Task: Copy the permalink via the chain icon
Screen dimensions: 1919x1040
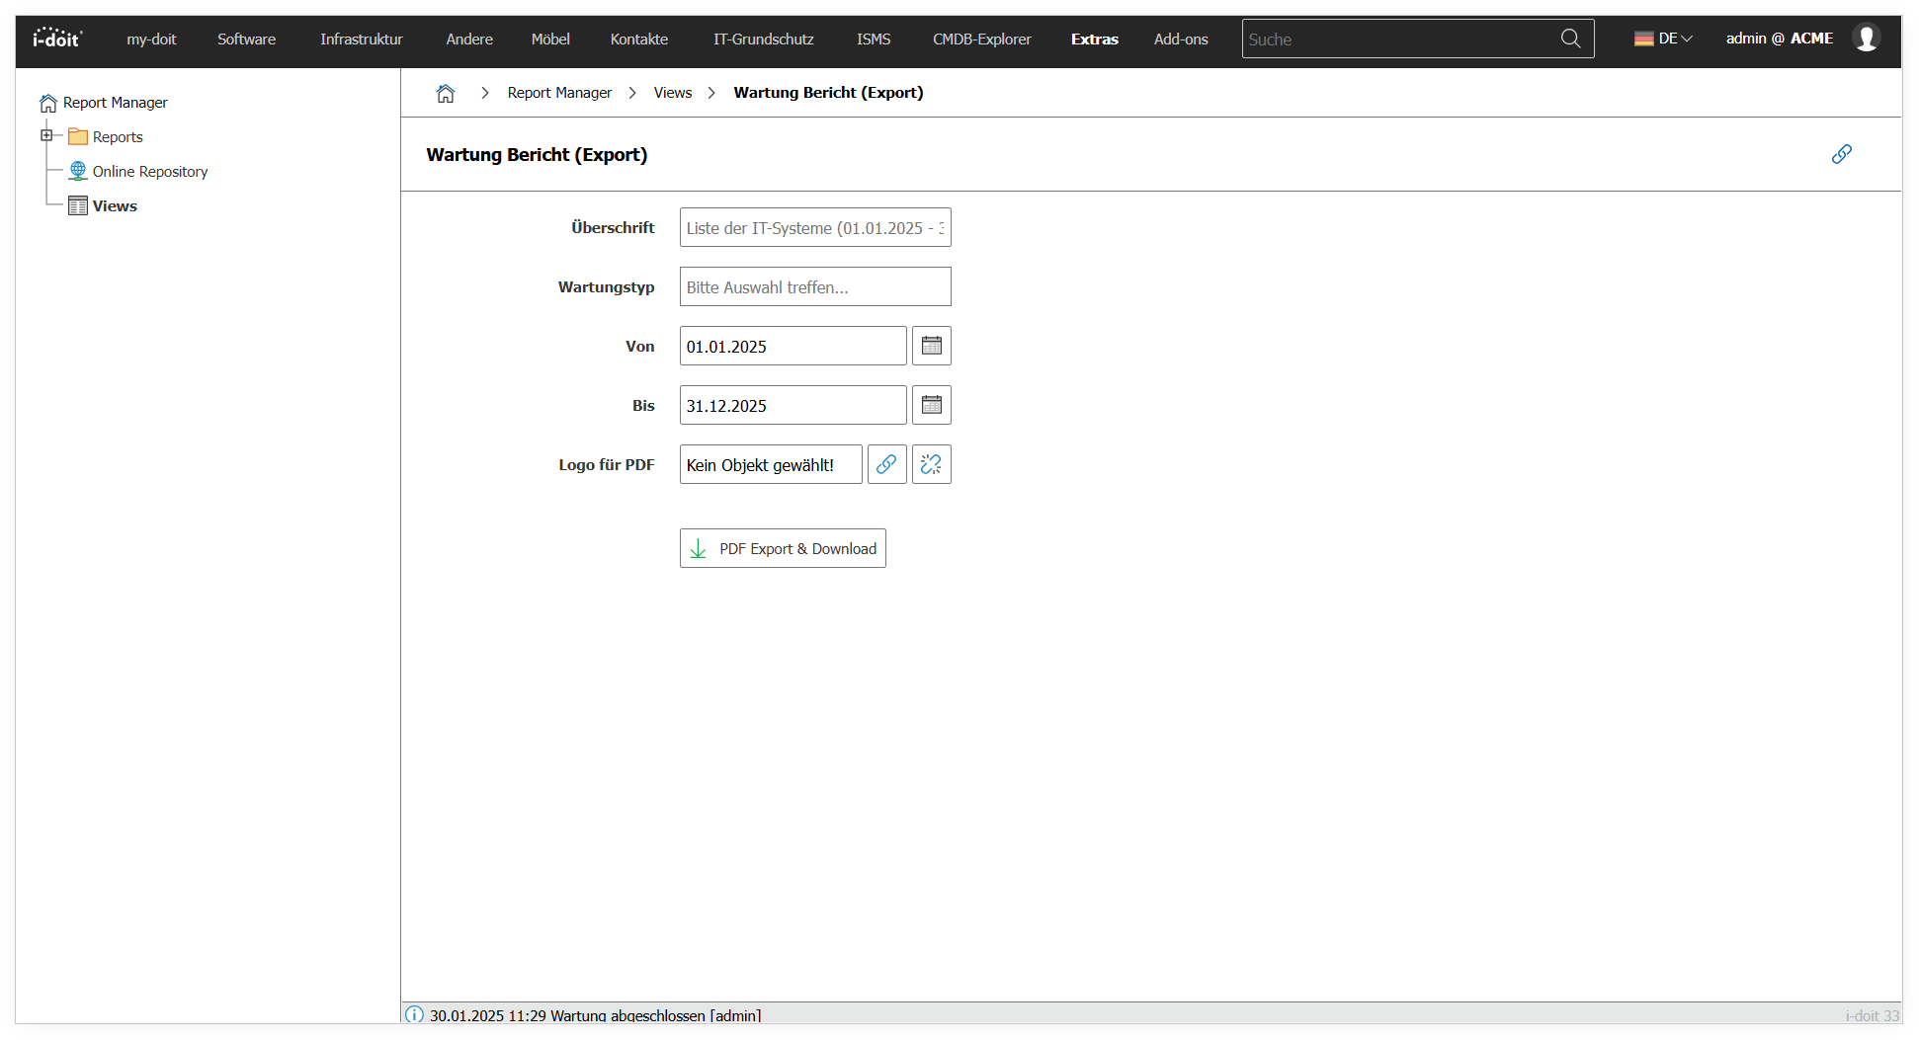Action: click(1841, 154)
